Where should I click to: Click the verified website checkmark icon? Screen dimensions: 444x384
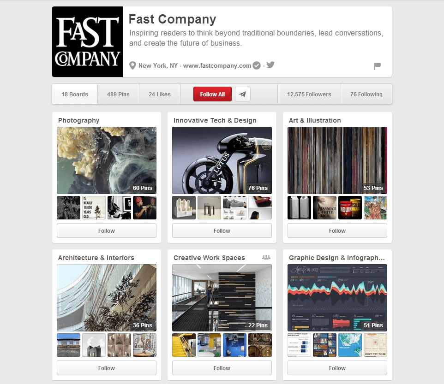[x=257, y=65]
